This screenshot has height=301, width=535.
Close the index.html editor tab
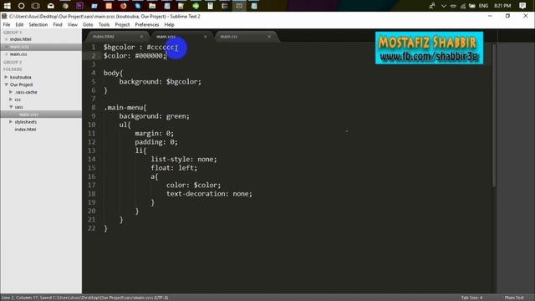point(141,37)
